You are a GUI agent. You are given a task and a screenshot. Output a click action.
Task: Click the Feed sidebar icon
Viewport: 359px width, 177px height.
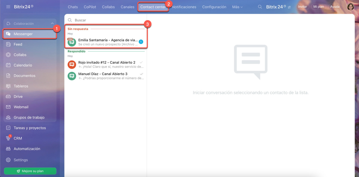click(x=8, y=44)
